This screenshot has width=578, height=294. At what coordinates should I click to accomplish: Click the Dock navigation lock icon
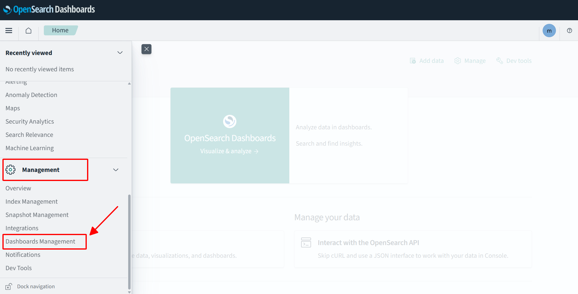coord(9,286)
